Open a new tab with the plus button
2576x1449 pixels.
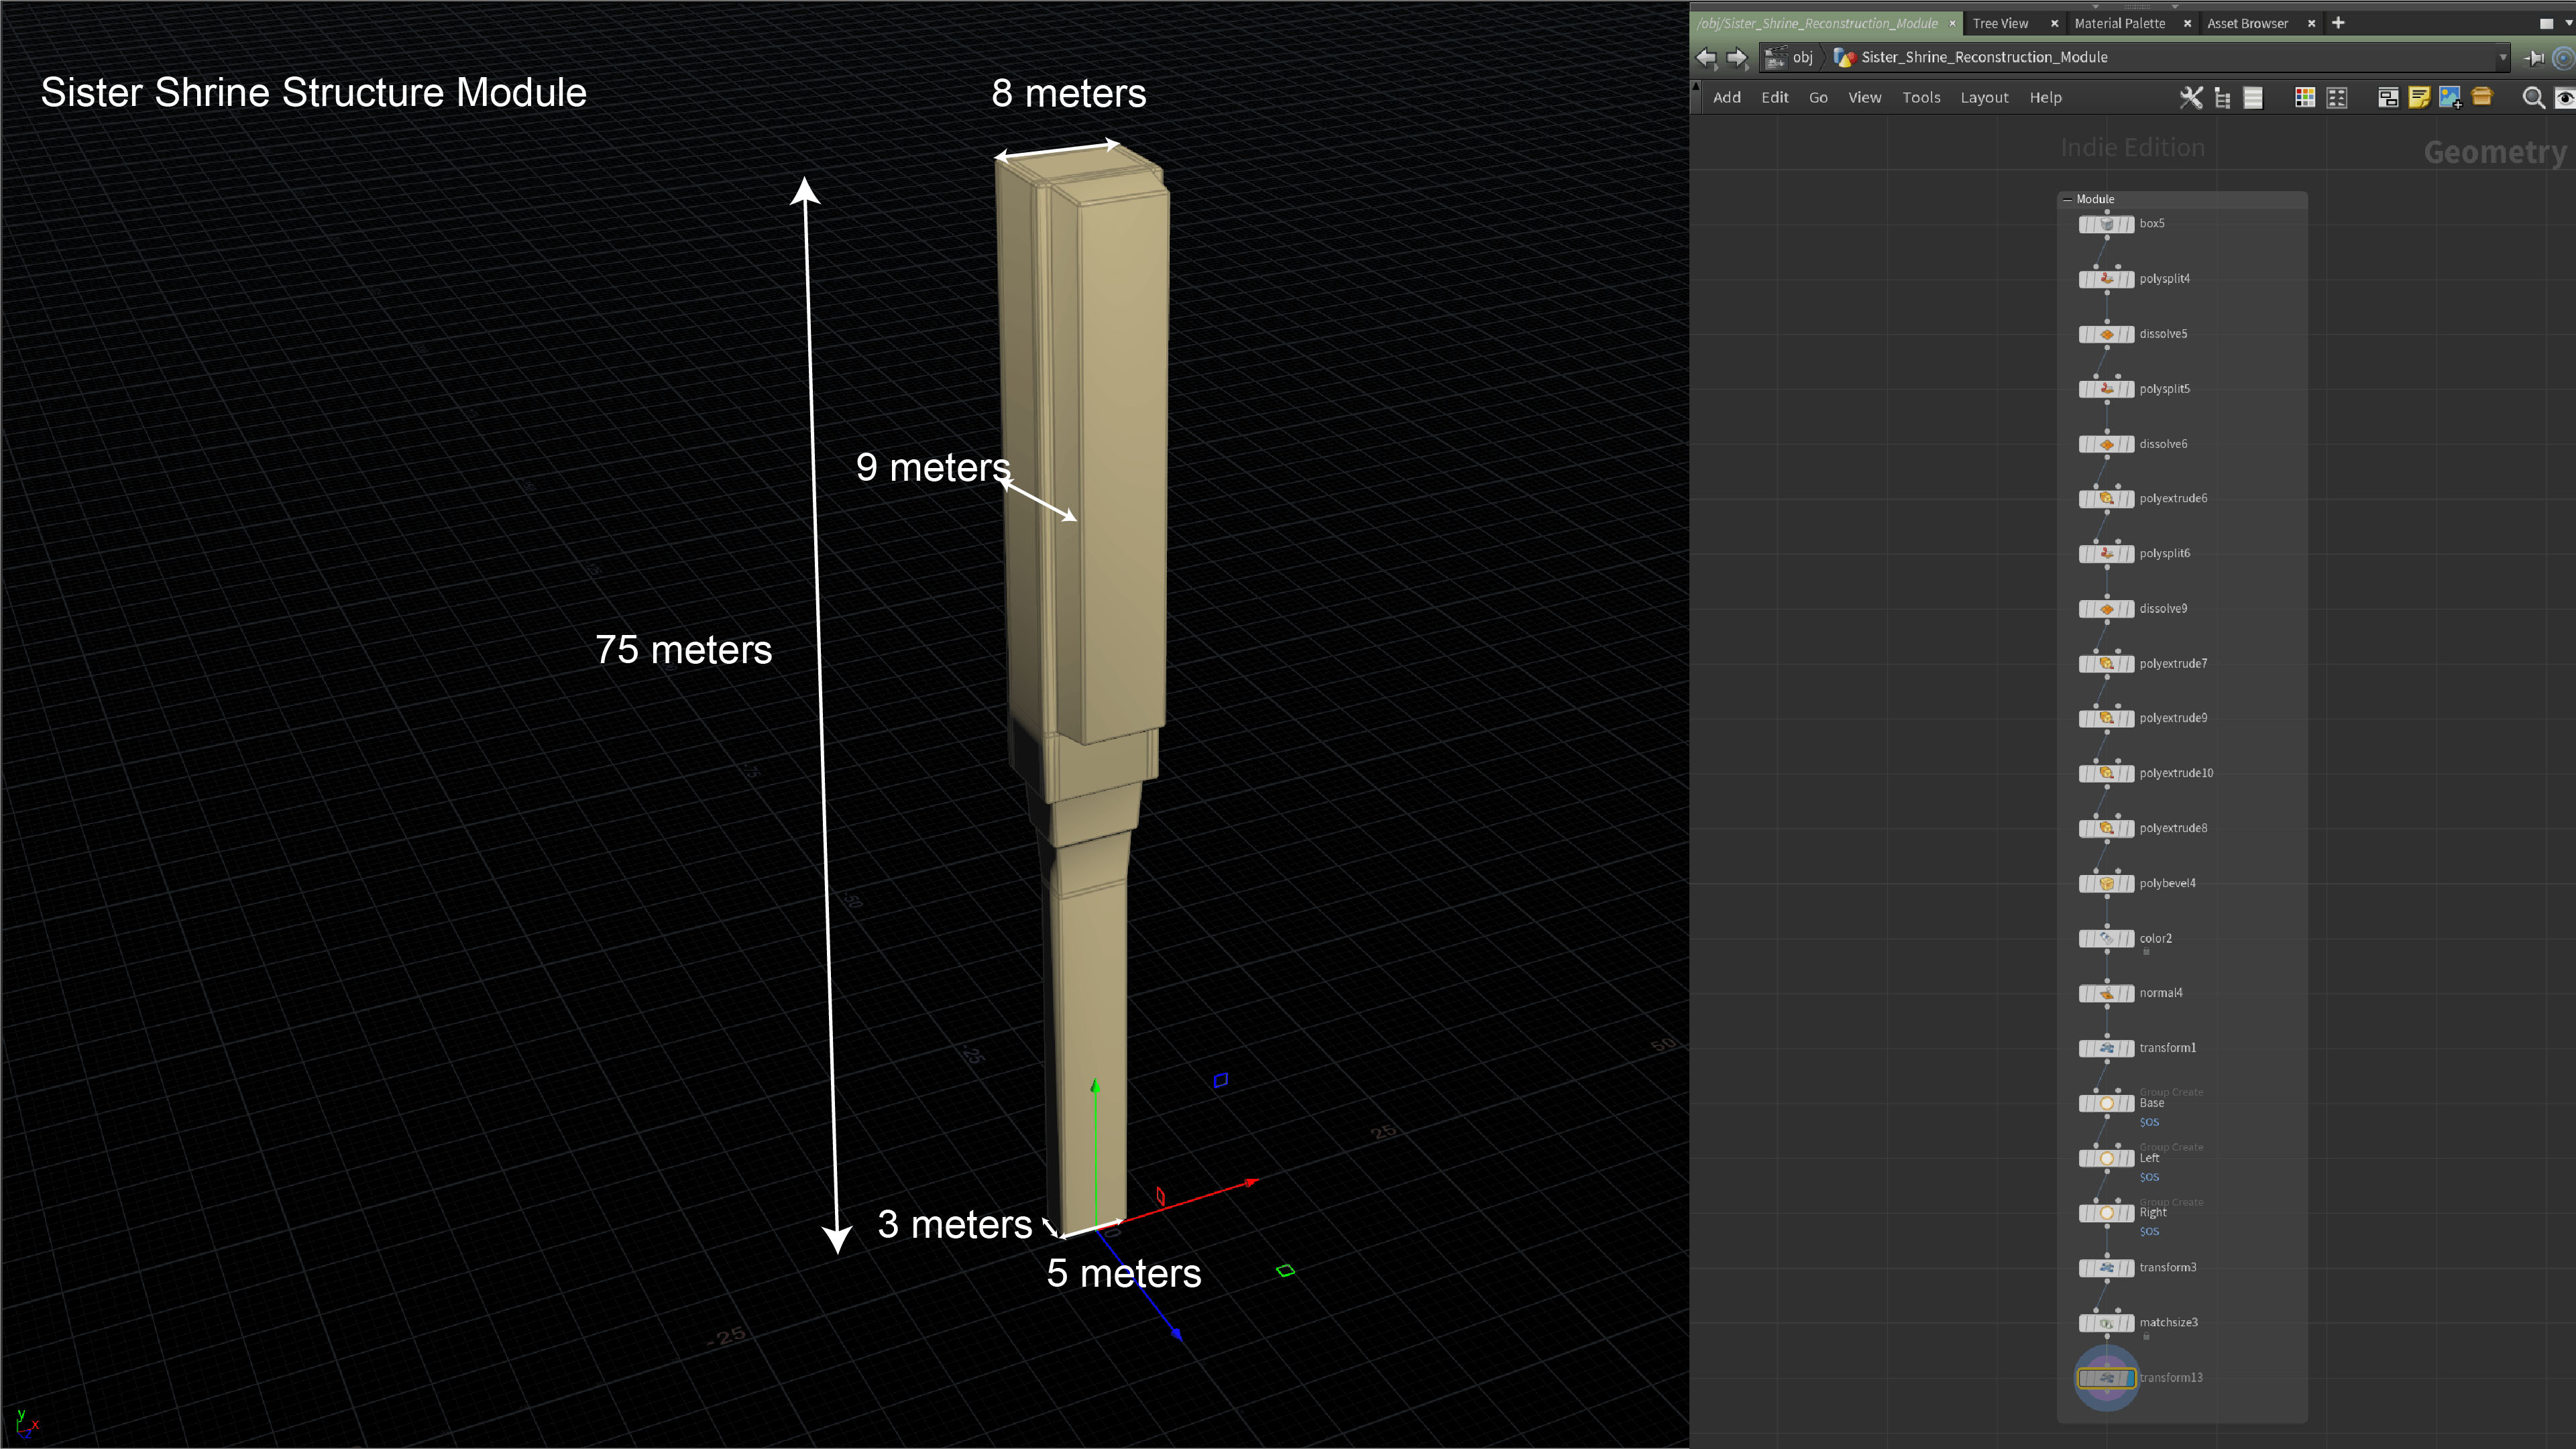[2338, 23]
